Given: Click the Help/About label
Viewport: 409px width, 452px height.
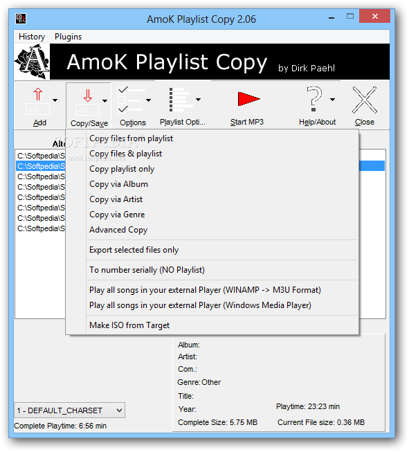Looking at the screenshot, I should click(317, 122).
